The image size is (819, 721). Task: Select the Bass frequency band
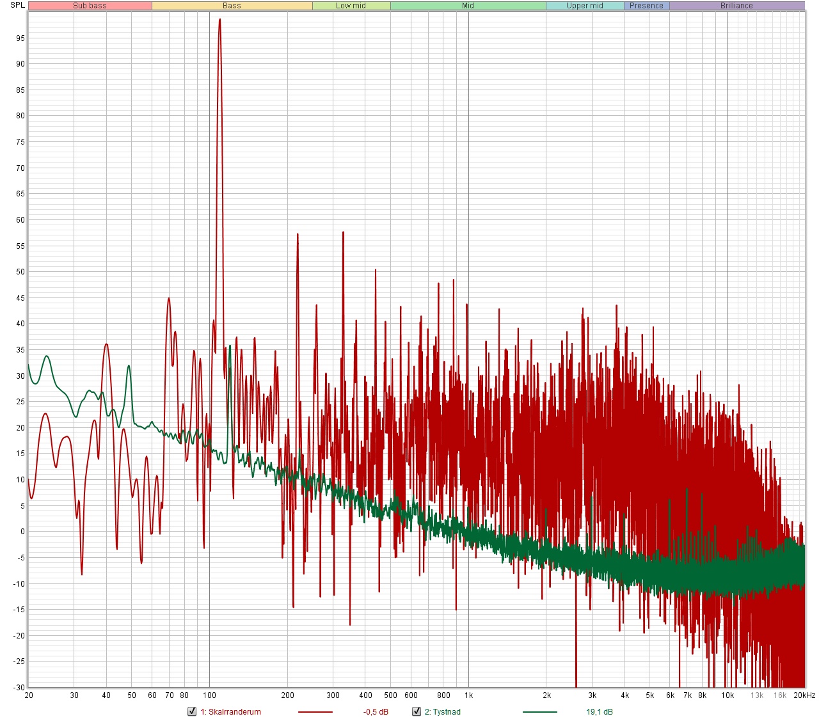(x=232, y=6)
